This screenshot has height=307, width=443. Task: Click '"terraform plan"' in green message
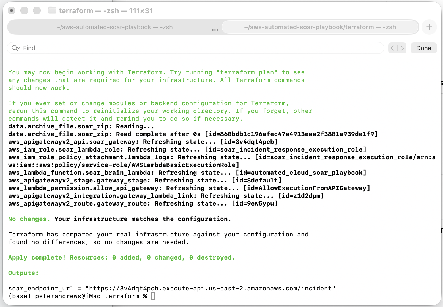click(247, 72)
